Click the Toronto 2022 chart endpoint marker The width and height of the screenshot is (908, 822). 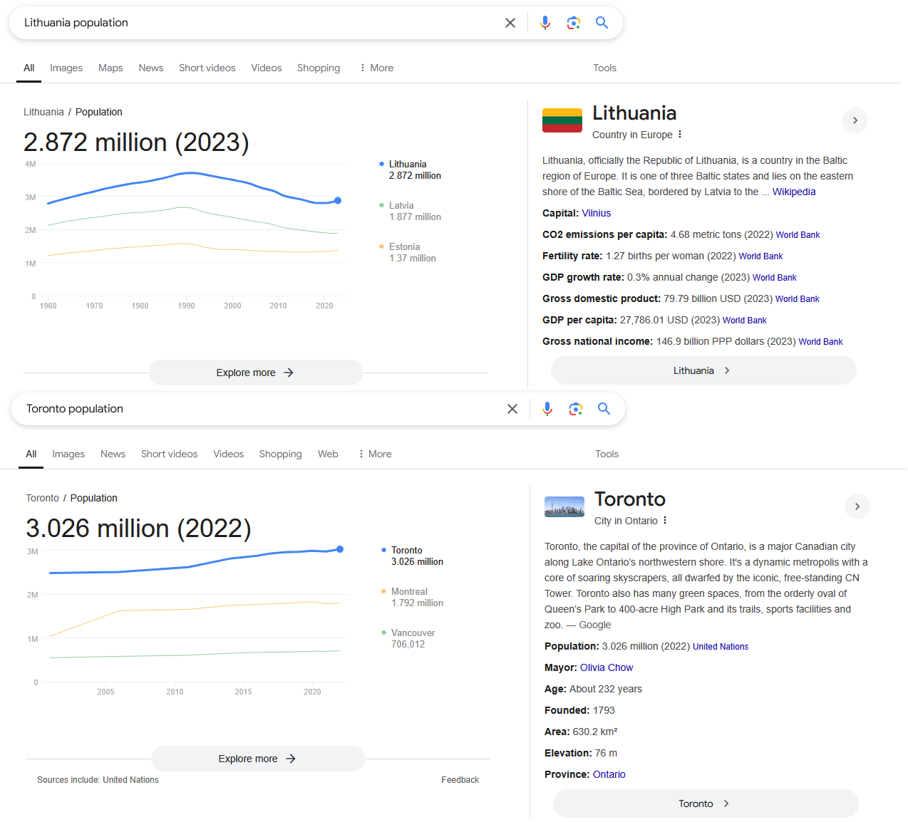[340, 549]
